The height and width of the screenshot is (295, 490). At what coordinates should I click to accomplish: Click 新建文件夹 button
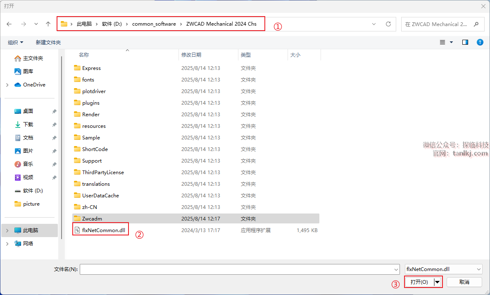point(48,43)
